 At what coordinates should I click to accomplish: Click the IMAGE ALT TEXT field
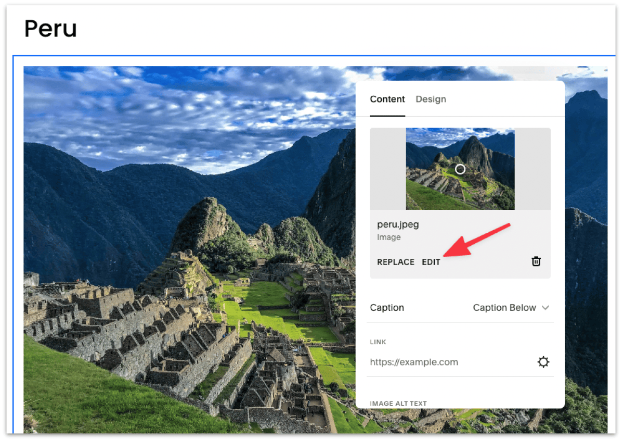[x=398, y=403]
